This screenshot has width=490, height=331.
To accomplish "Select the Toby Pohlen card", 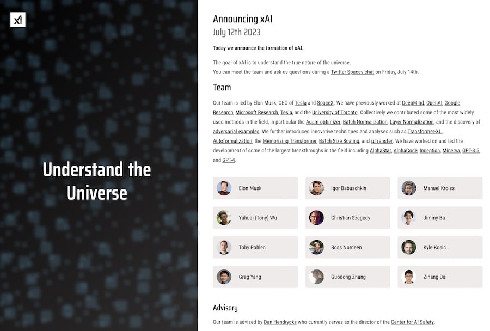I will point(255,247).
